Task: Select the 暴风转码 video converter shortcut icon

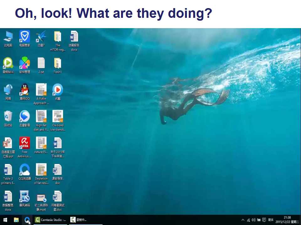Action: click(x=24, y=196)
